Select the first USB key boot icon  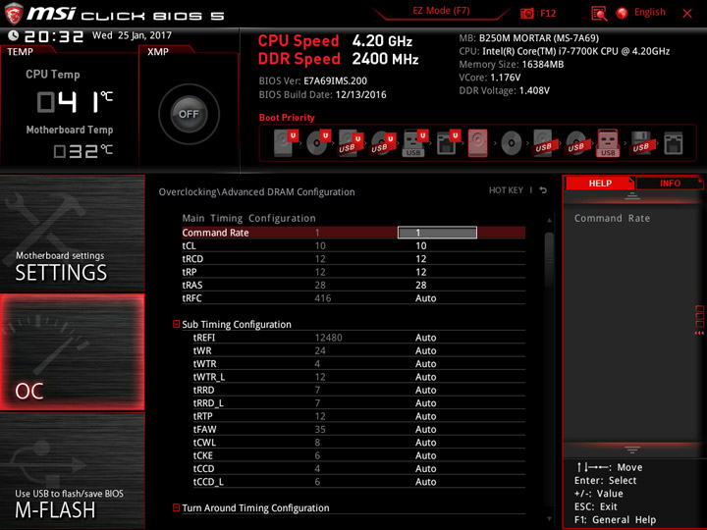click(x=414, y=143)
